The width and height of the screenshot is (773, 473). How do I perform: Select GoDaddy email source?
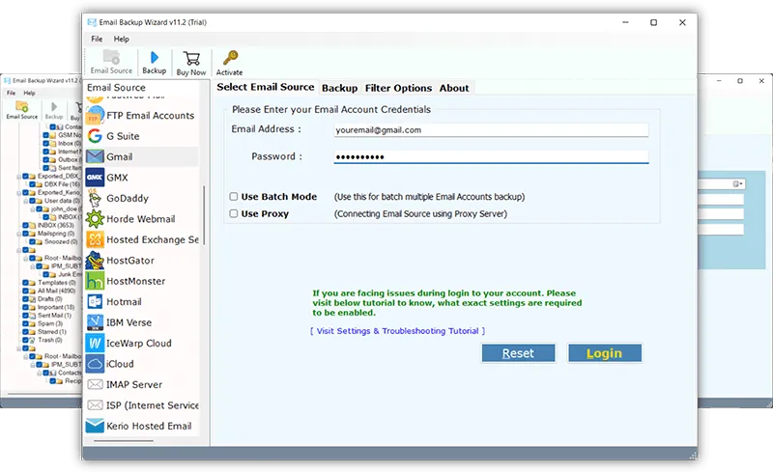point(141,198)
